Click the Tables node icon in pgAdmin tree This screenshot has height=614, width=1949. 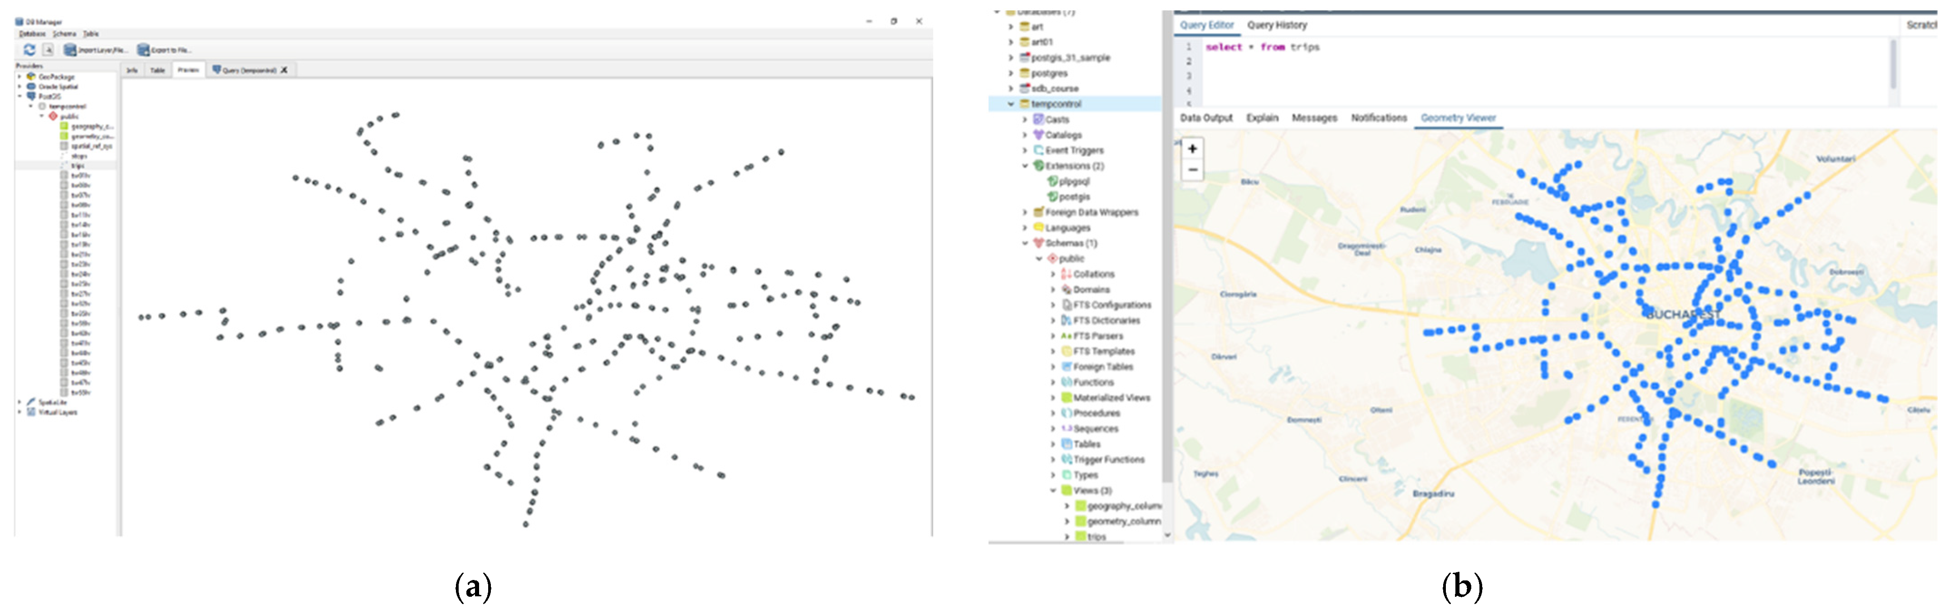point(1067,444)
